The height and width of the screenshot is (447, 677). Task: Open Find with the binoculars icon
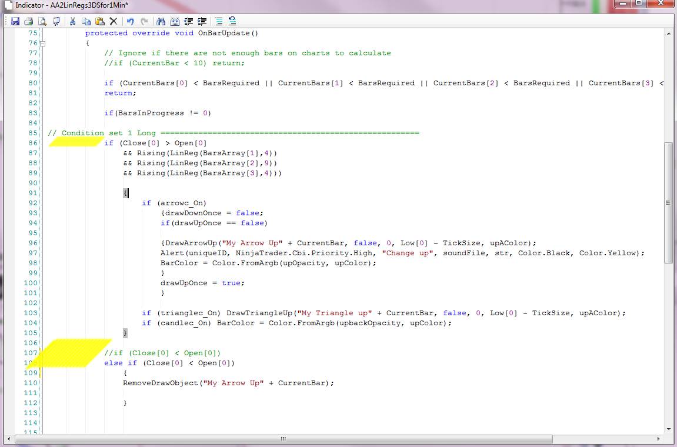(161, 21)
